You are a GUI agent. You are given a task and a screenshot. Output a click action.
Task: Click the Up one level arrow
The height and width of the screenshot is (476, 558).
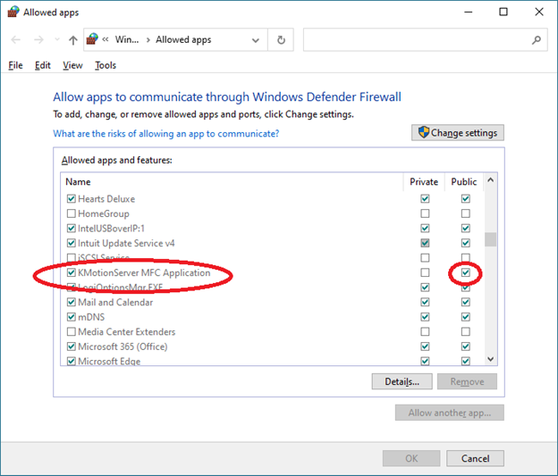click(72, 40)
